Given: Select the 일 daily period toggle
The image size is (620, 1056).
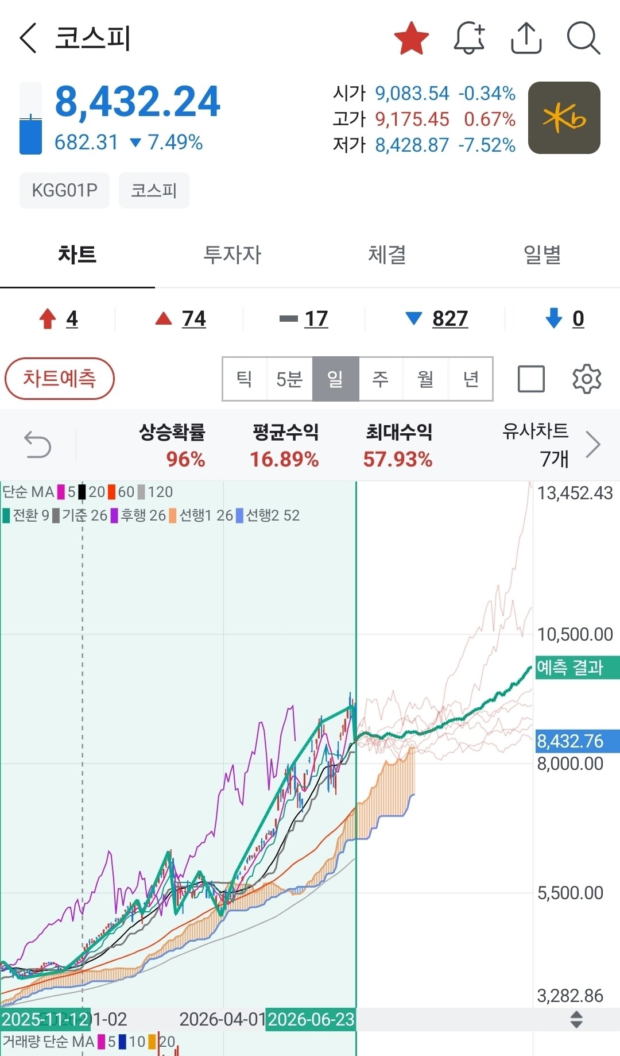Looking at the screenshot, I should (x=335, y=379).
